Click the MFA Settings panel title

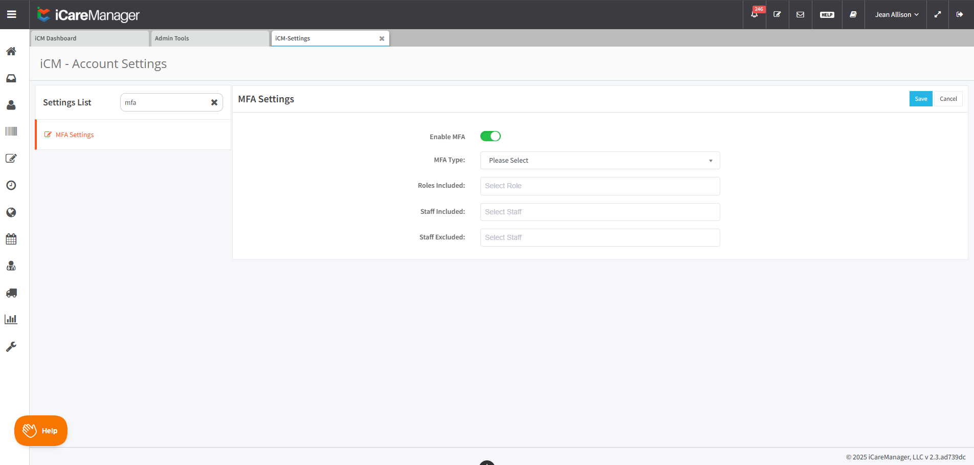tap(266, 99)
